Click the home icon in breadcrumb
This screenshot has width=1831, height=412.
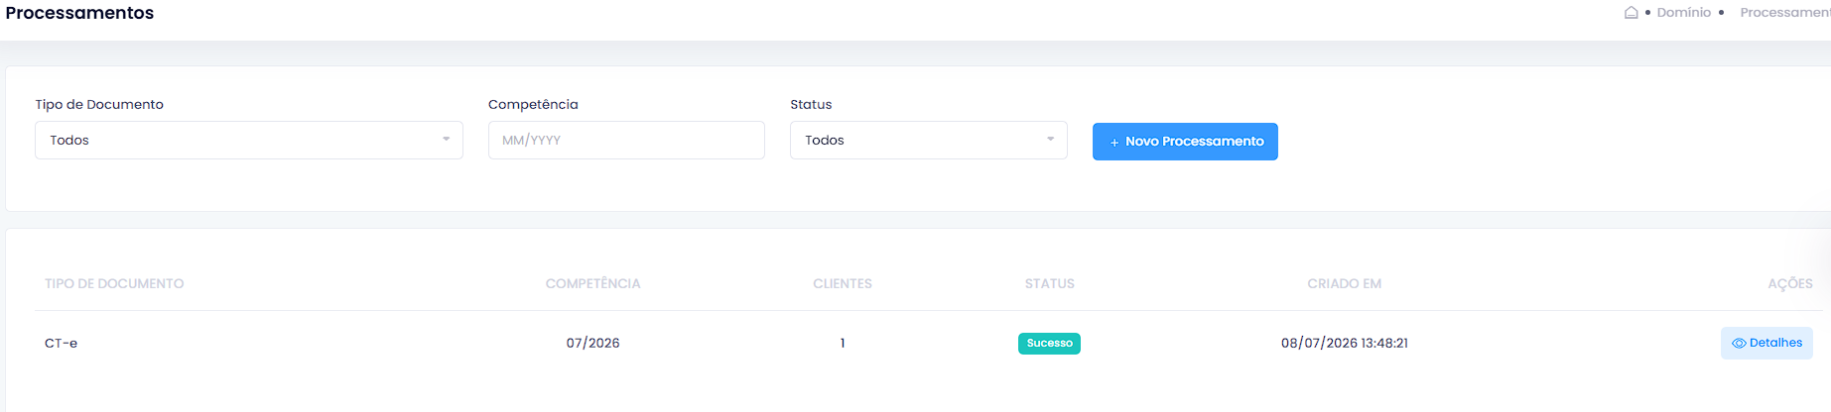[x=1631, y=13]
